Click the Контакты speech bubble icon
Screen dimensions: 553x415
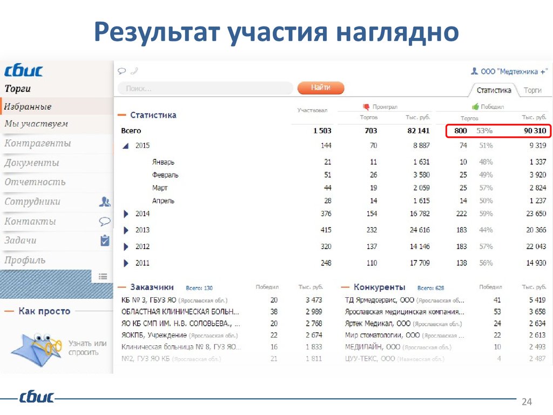pos(105,222)
